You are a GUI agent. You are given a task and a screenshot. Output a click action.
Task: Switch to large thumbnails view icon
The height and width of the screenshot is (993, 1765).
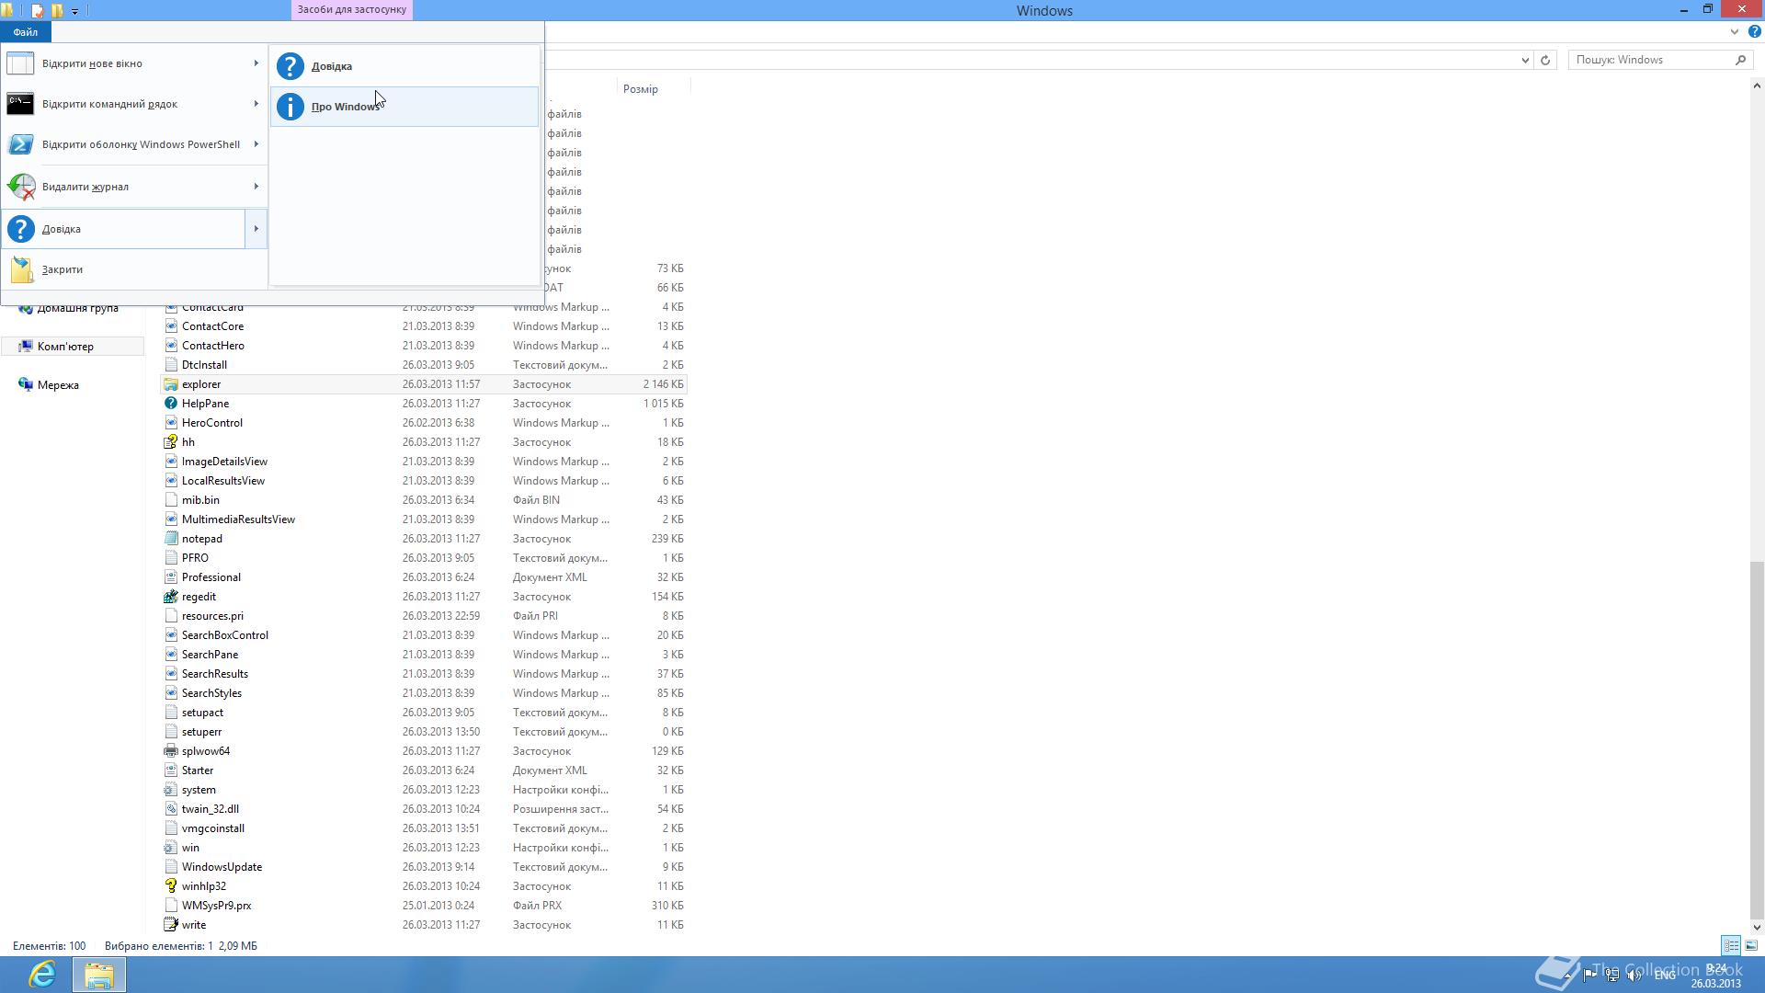(1751, 945)
